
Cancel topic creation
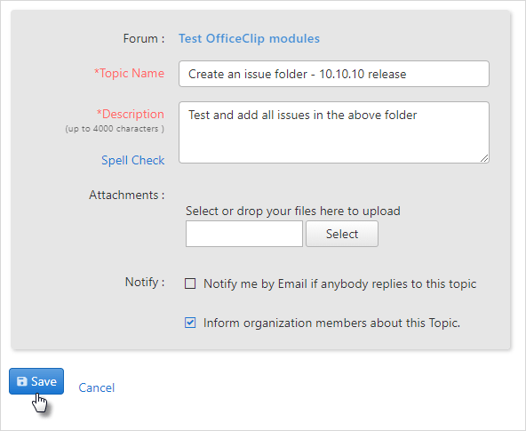97,387
